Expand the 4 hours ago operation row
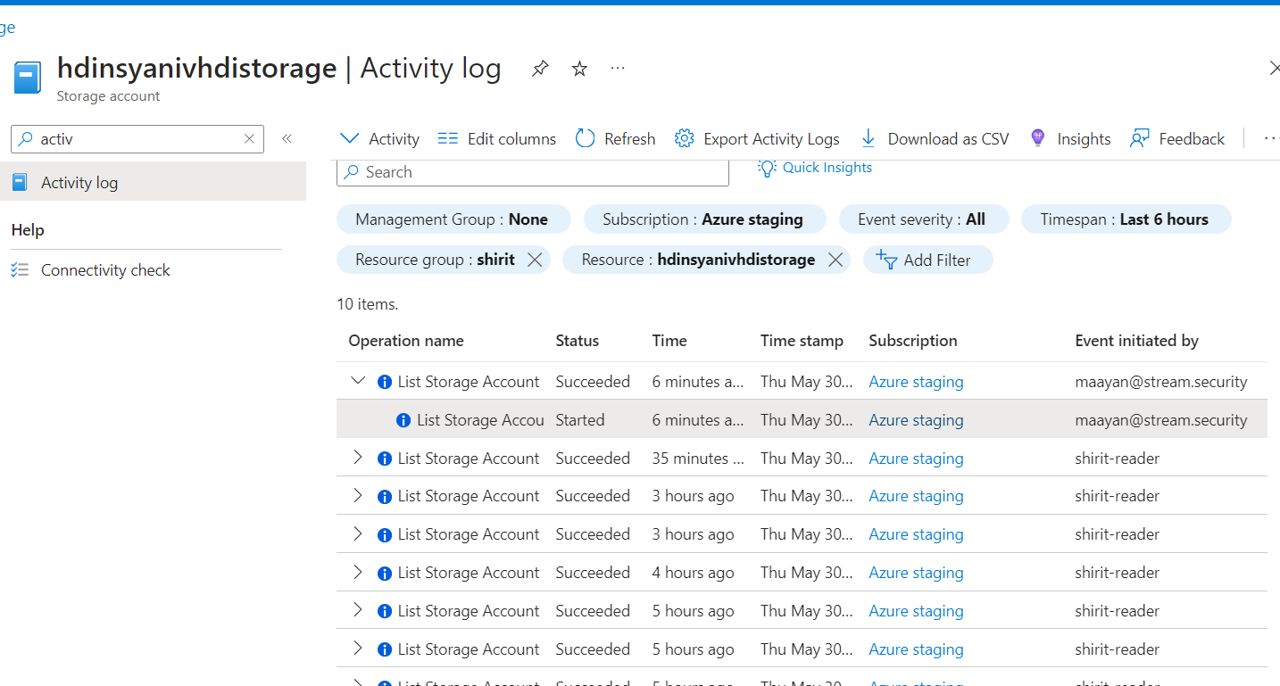This screenshot has width=1280, height=686. pos(358,572)
